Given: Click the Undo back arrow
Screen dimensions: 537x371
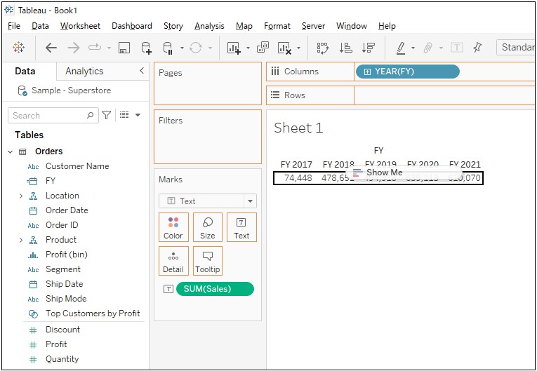Looking at the screenshot, I should coord(51,48).
